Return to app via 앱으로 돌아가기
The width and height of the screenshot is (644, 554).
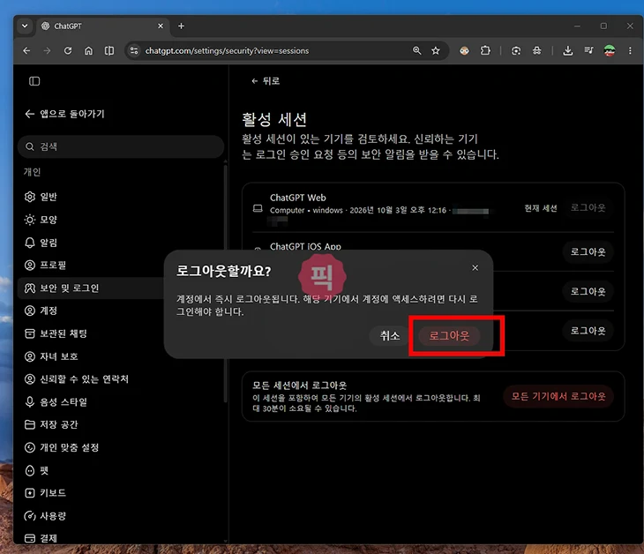pos(65,114)
